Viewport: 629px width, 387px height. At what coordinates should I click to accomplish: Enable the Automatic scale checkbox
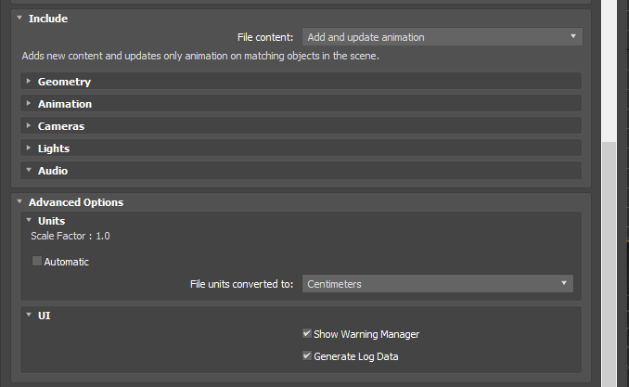[x=37, y=262]
